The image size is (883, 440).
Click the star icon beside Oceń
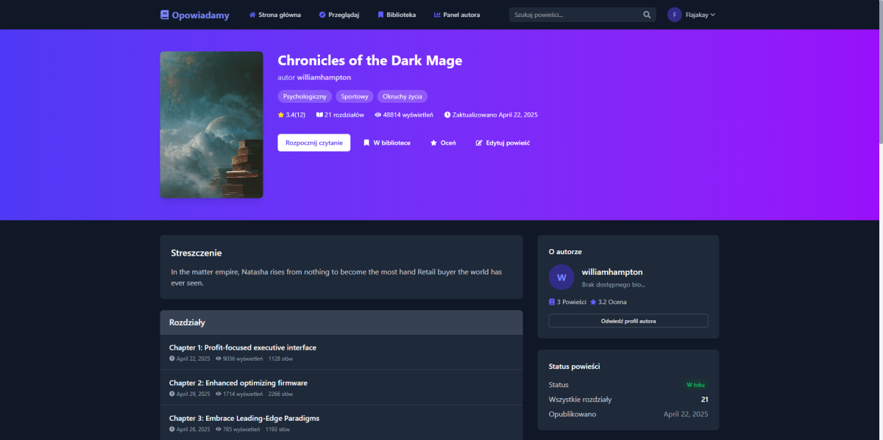coord(434,143)
